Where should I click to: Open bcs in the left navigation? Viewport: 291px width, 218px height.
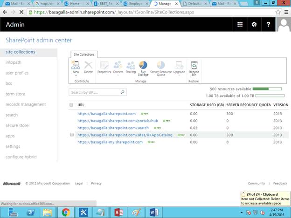[9, 83]
